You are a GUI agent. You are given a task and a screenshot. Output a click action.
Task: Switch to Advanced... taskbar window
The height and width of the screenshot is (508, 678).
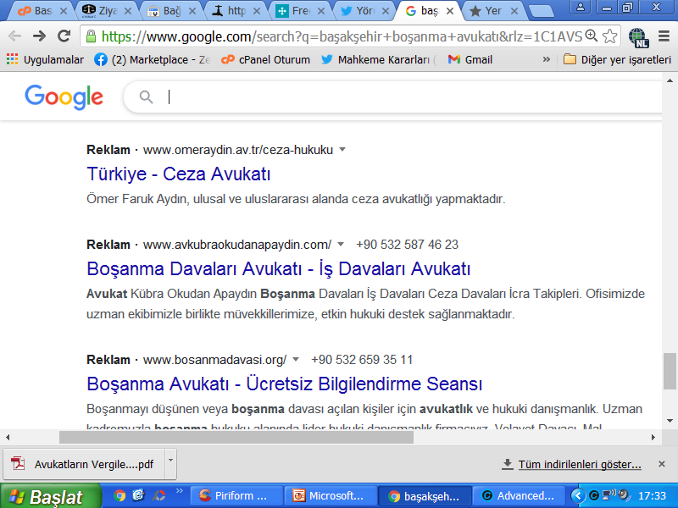[519, 496]
